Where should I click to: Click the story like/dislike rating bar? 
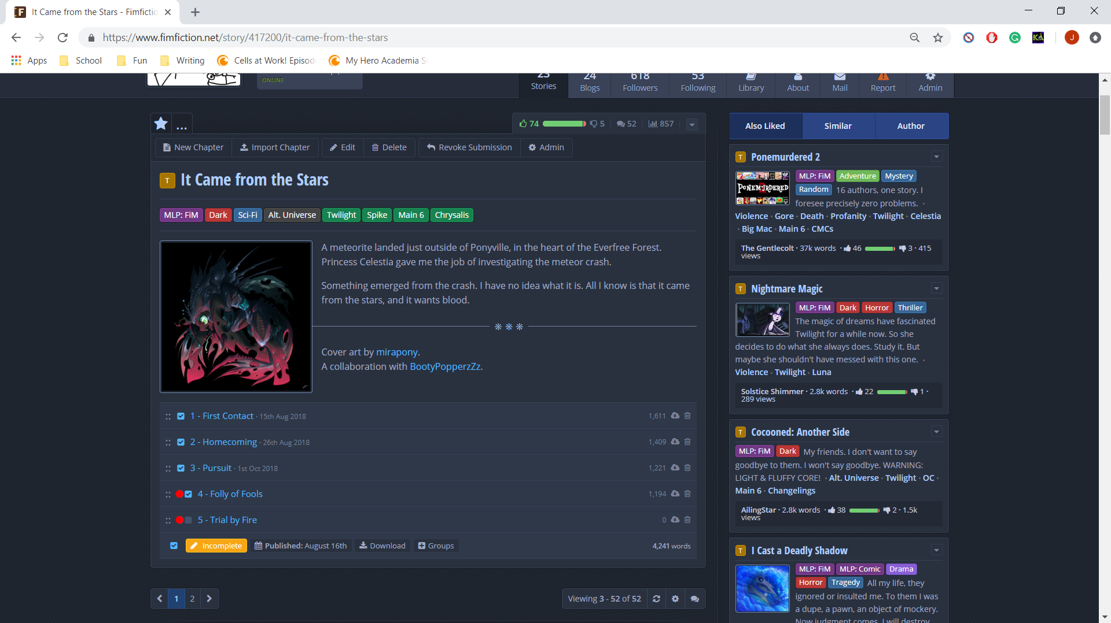(564, 124)
